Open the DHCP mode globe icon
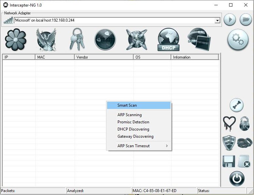The width and height of the screenshot is (254, 195). (168, 40)
